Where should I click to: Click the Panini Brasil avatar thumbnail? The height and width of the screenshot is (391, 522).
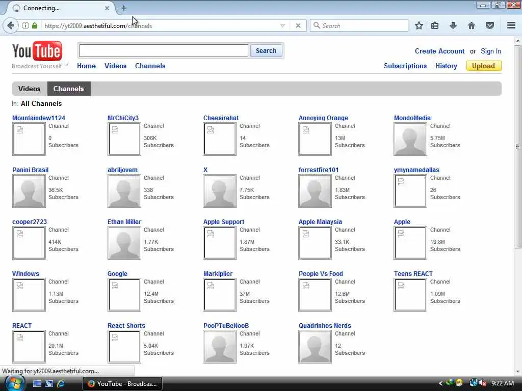[29, 191]
